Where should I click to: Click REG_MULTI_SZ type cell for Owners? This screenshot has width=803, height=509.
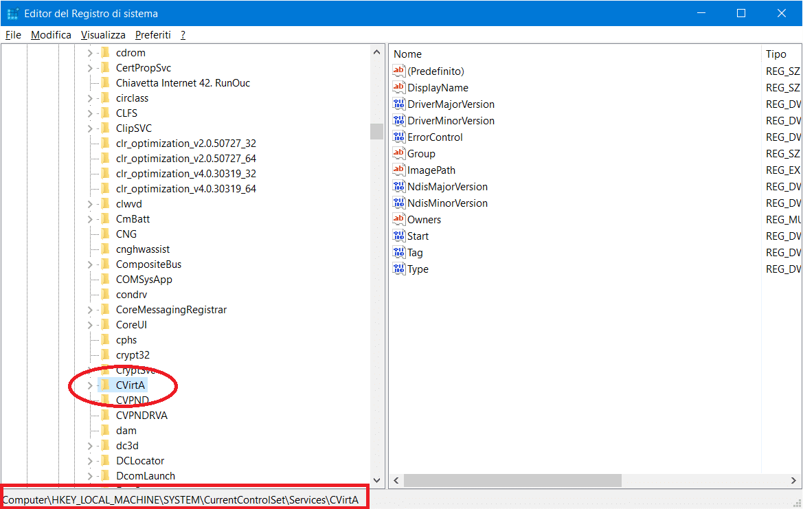784,220
